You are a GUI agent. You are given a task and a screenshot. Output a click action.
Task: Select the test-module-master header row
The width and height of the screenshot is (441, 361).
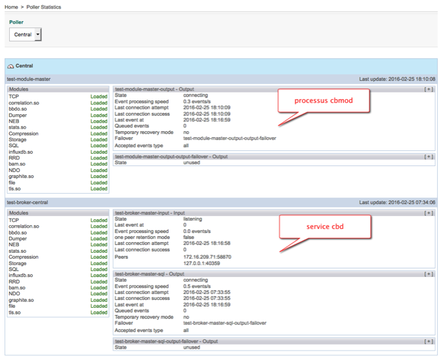point(28,79)
